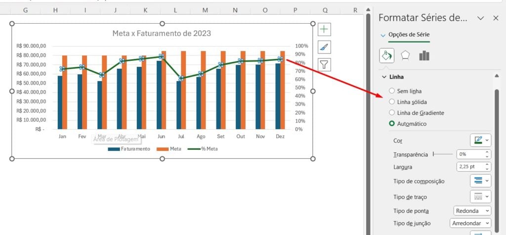This screenshot has width=506, height=235.
Task: Click the Chart Elements plus icon
Action: tap(324, 30)
